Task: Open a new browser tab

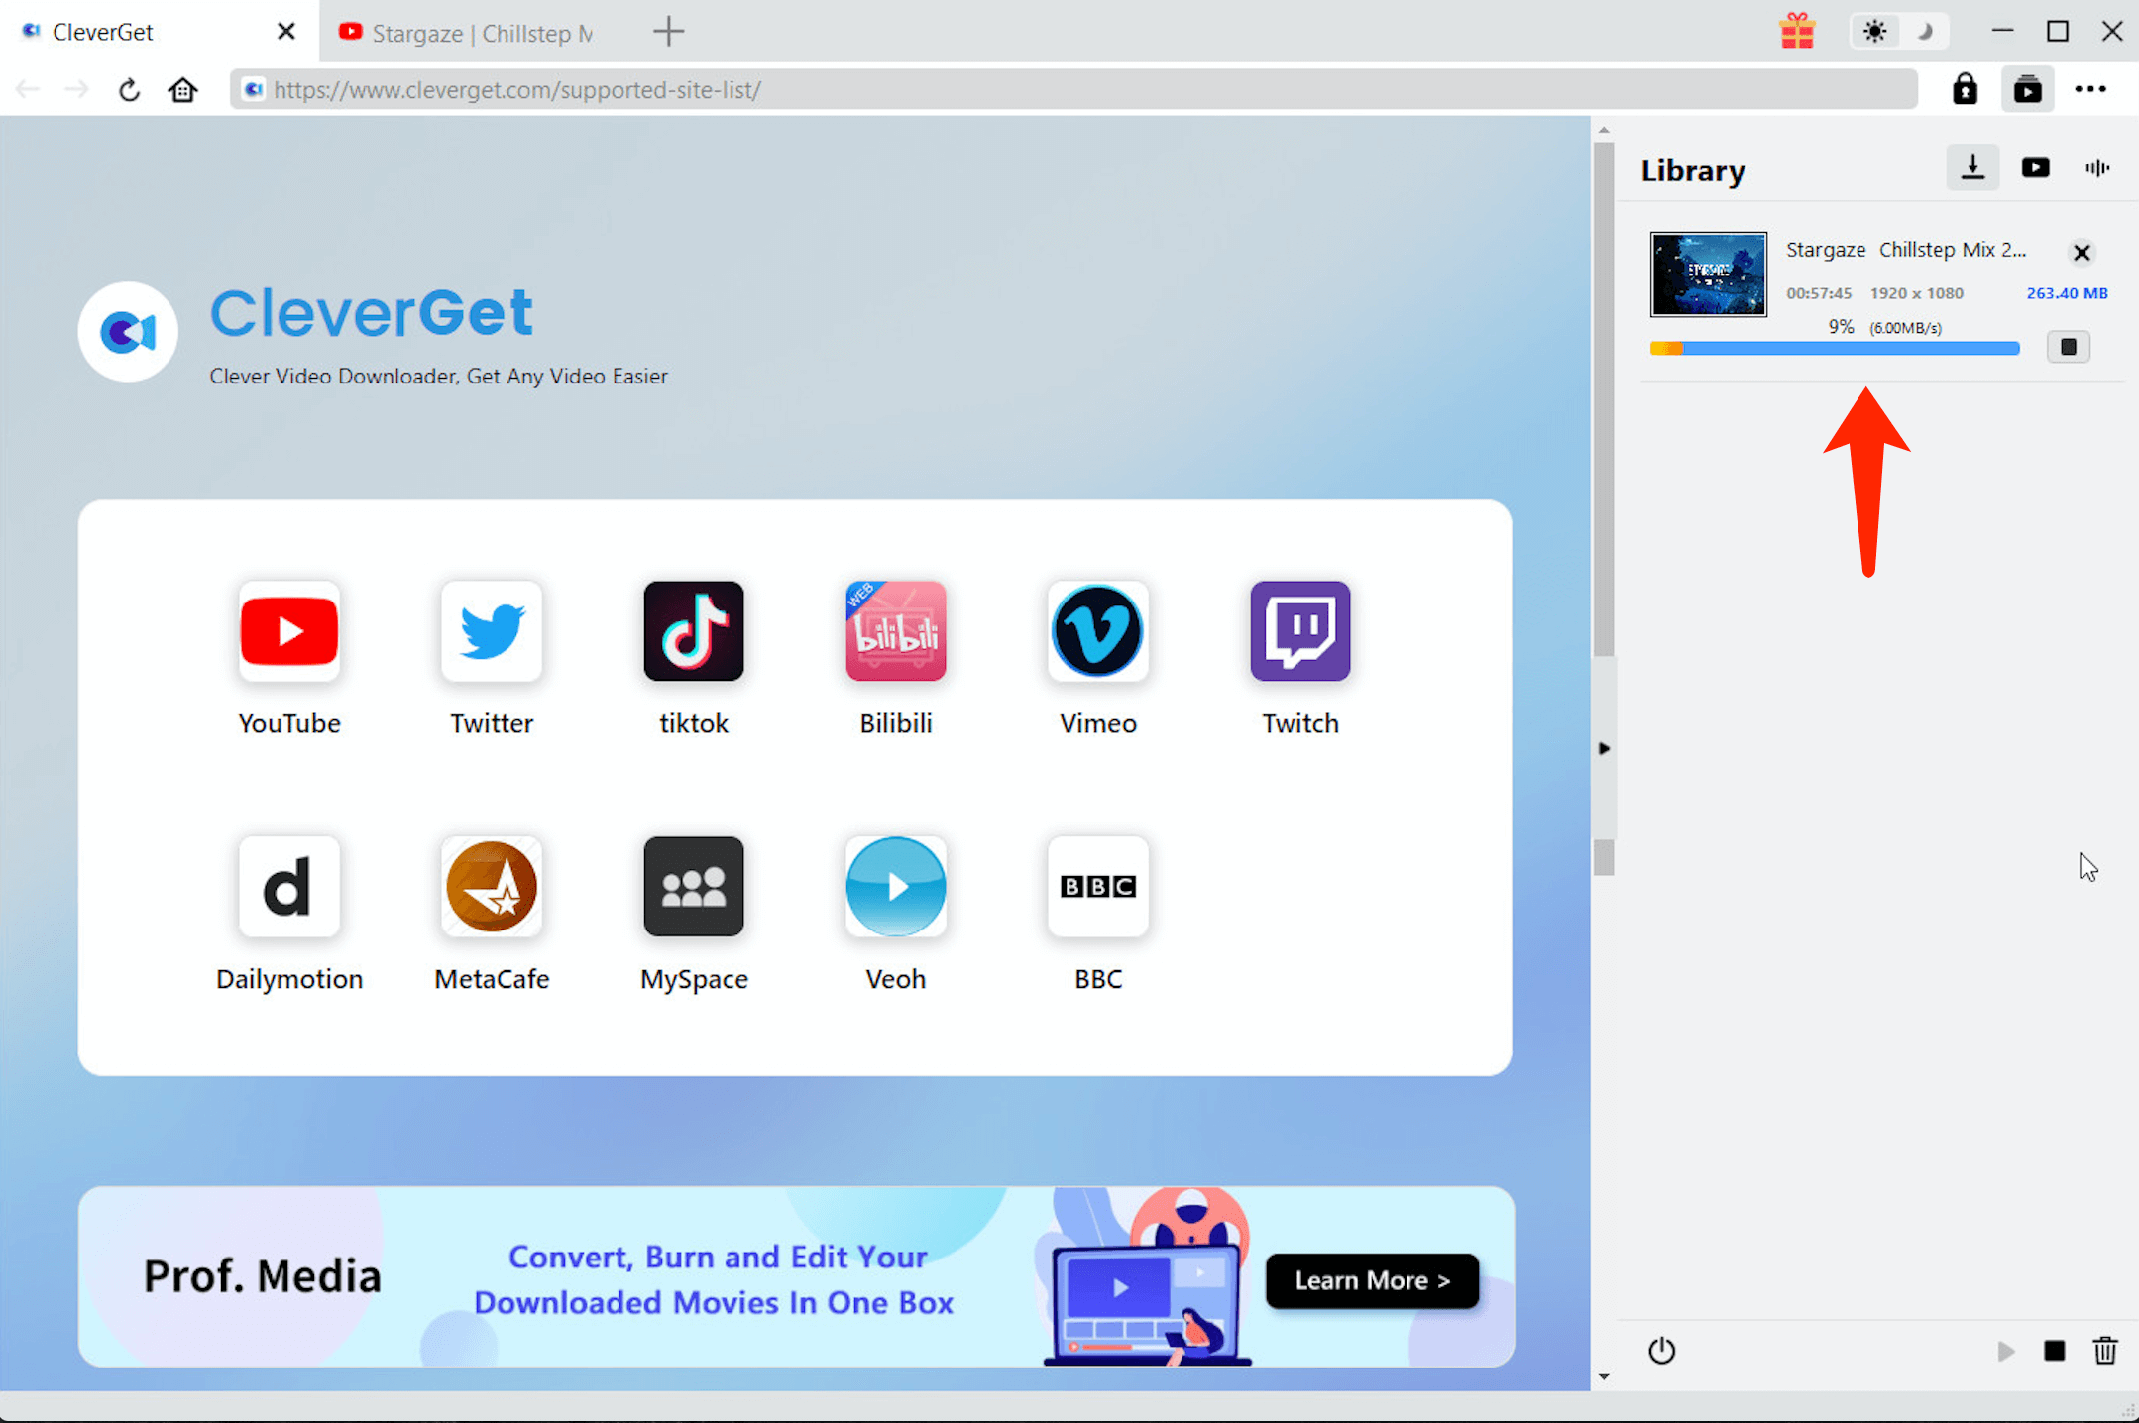Action: coord(669,31)
